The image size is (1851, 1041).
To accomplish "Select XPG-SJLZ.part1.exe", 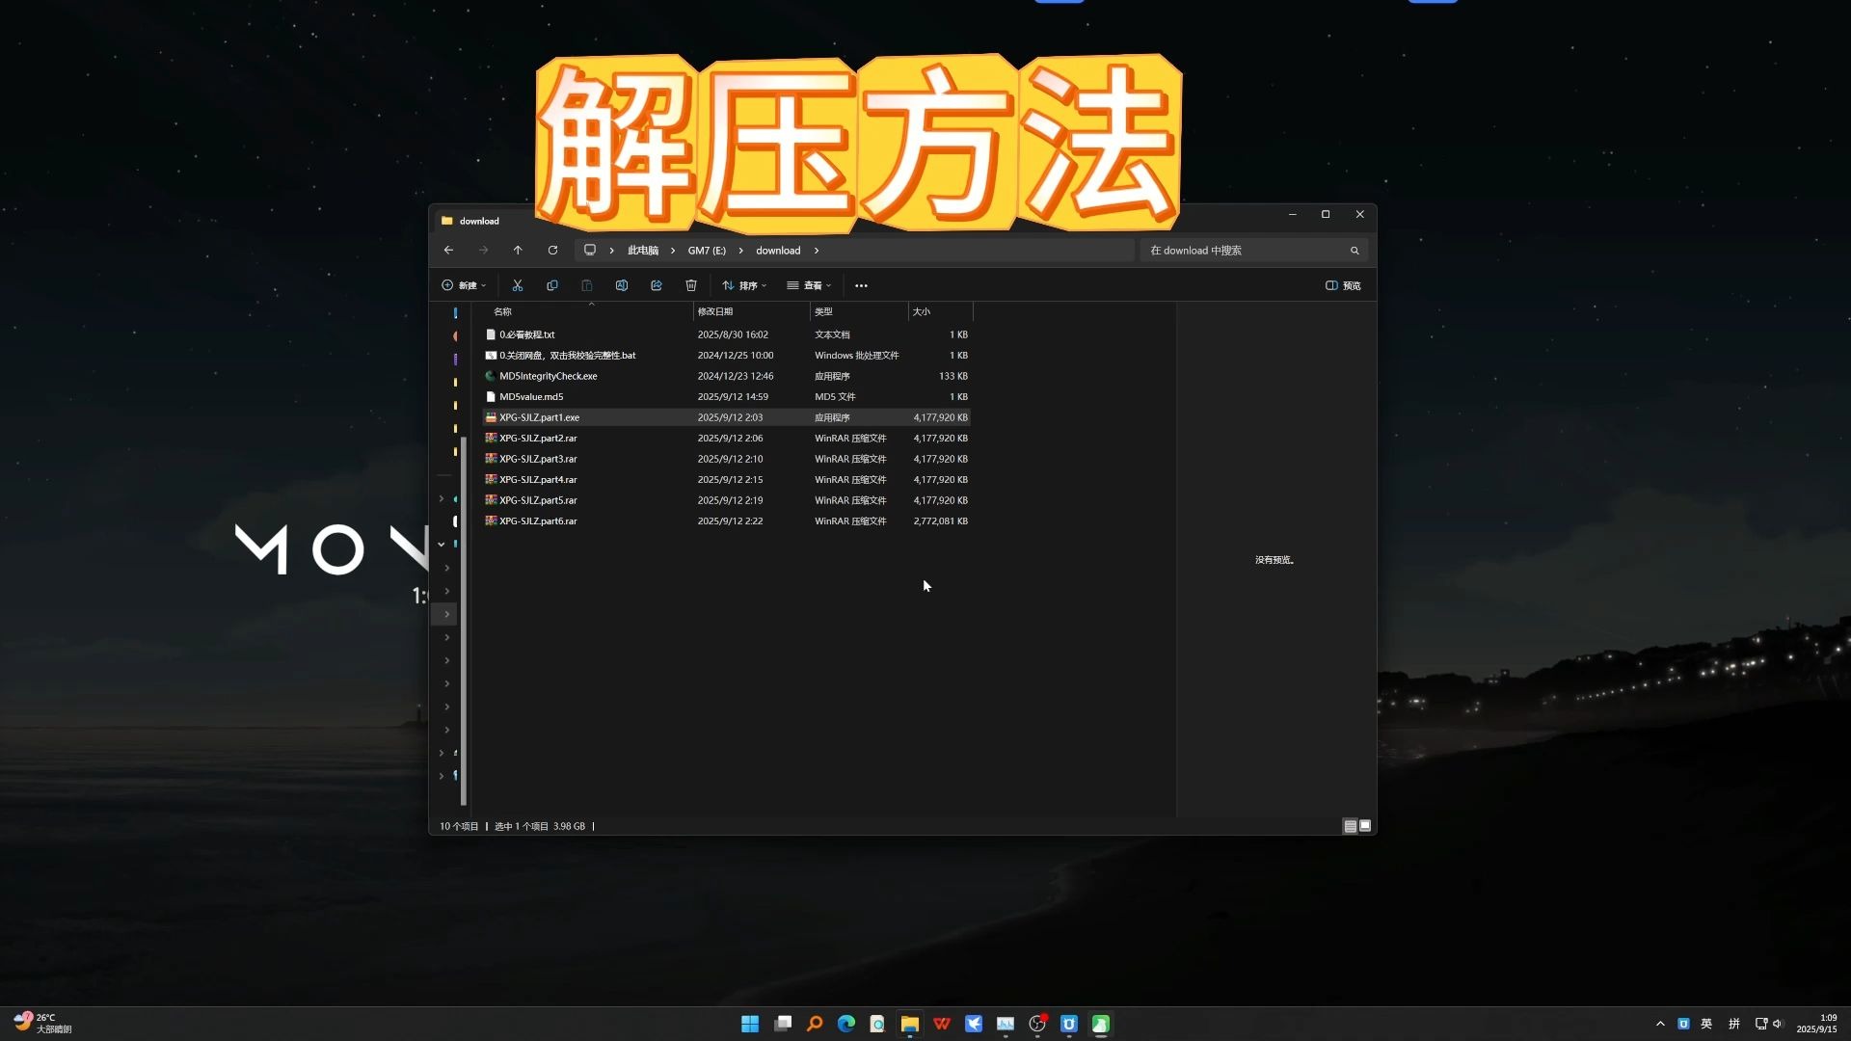I will click(x=726, y=417).
